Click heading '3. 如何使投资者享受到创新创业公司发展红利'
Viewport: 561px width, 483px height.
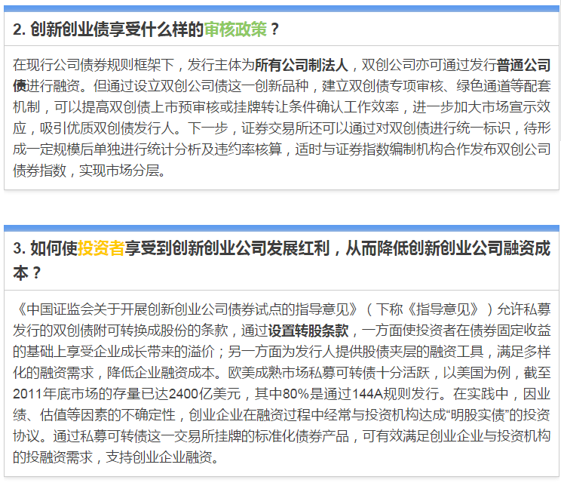(171, 248)
